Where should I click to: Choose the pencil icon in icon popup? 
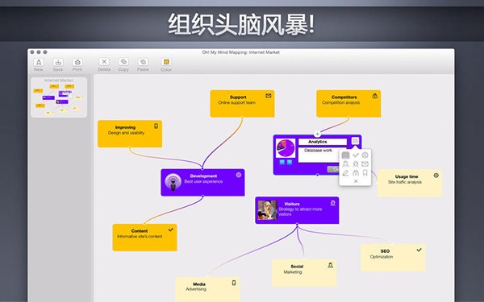[346, 173]
